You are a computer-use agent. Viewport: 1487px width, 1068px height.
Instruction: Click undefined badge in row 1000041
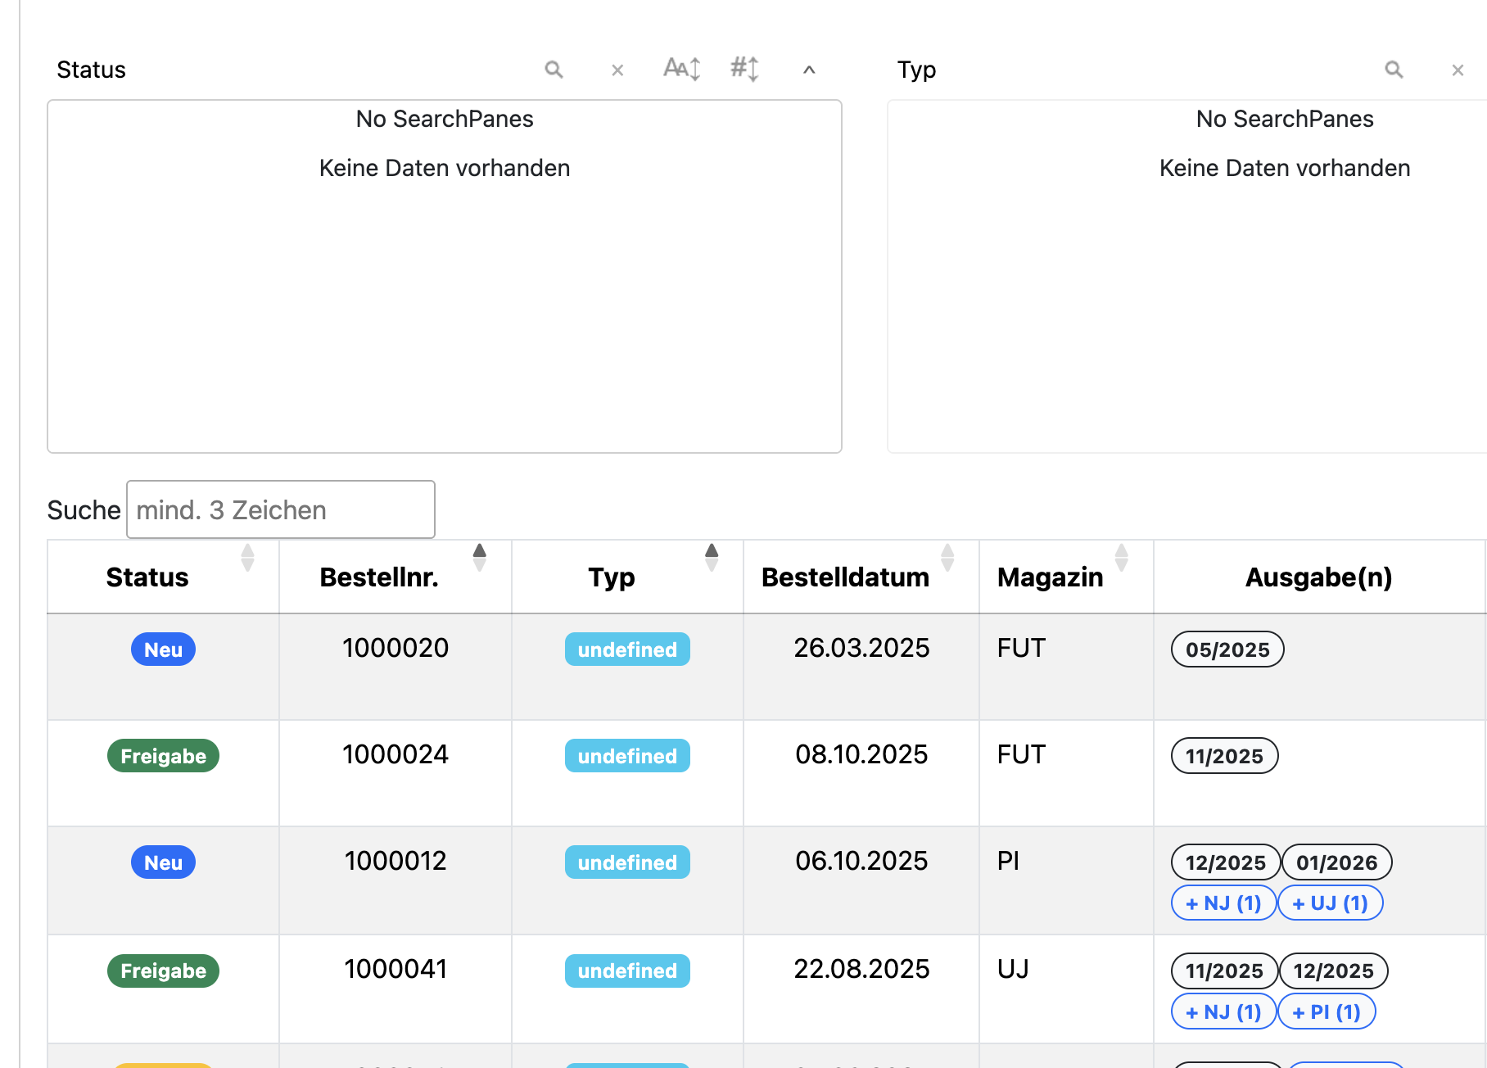(627, 971)
